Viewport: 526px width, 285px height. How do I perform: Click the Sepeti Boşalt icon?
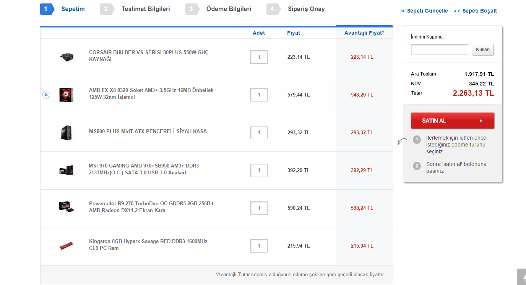pos(457,11)
